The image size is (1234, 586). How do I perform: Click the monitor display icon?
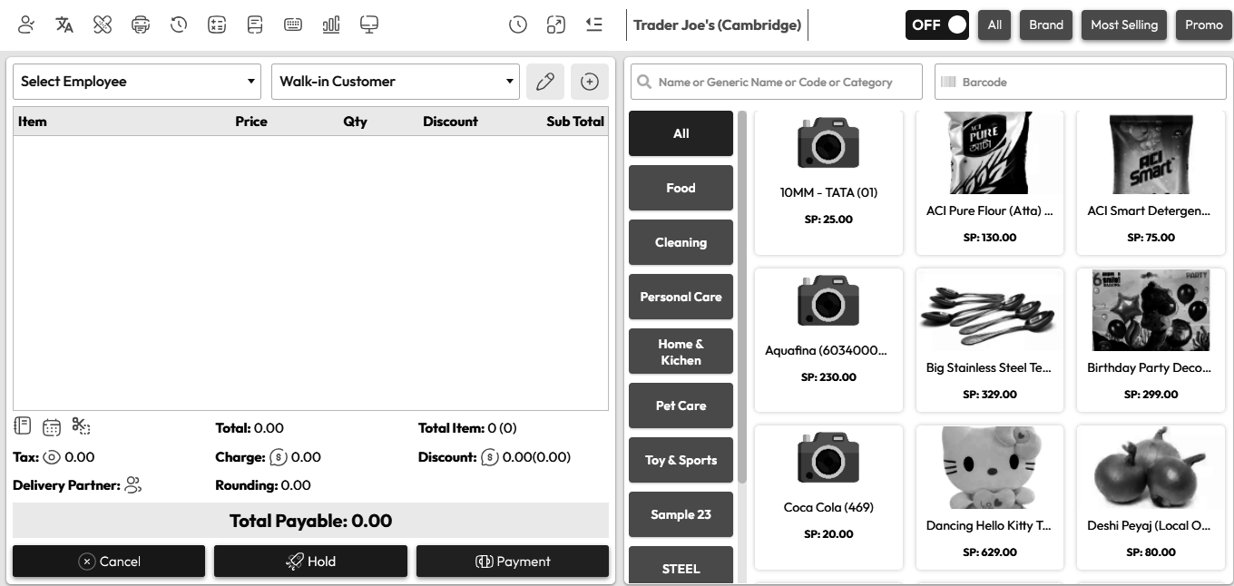[x=369, y=24]
